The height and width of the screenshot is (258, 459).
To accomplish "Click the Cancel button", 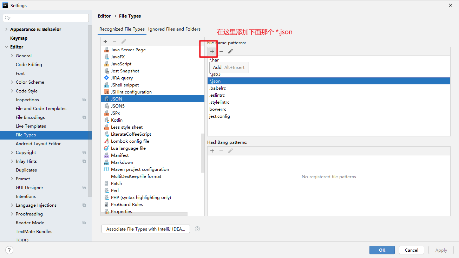I will click(x=412, y=250).
